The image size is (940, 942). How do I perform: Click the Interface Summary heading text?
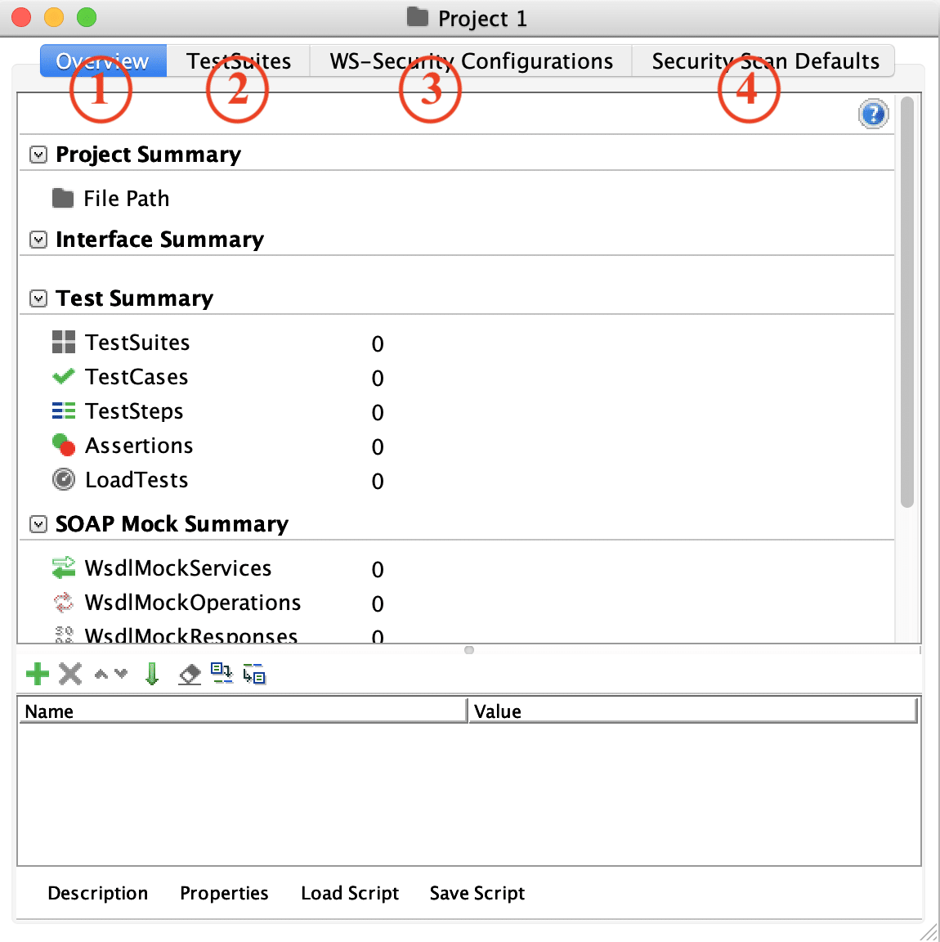point(159,239)
